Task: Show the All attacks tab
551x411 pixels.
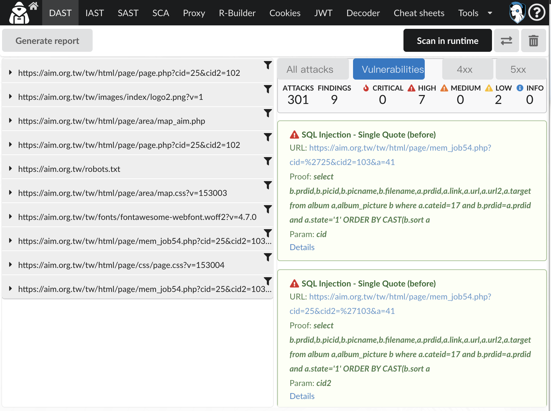Action: point(313,69)
